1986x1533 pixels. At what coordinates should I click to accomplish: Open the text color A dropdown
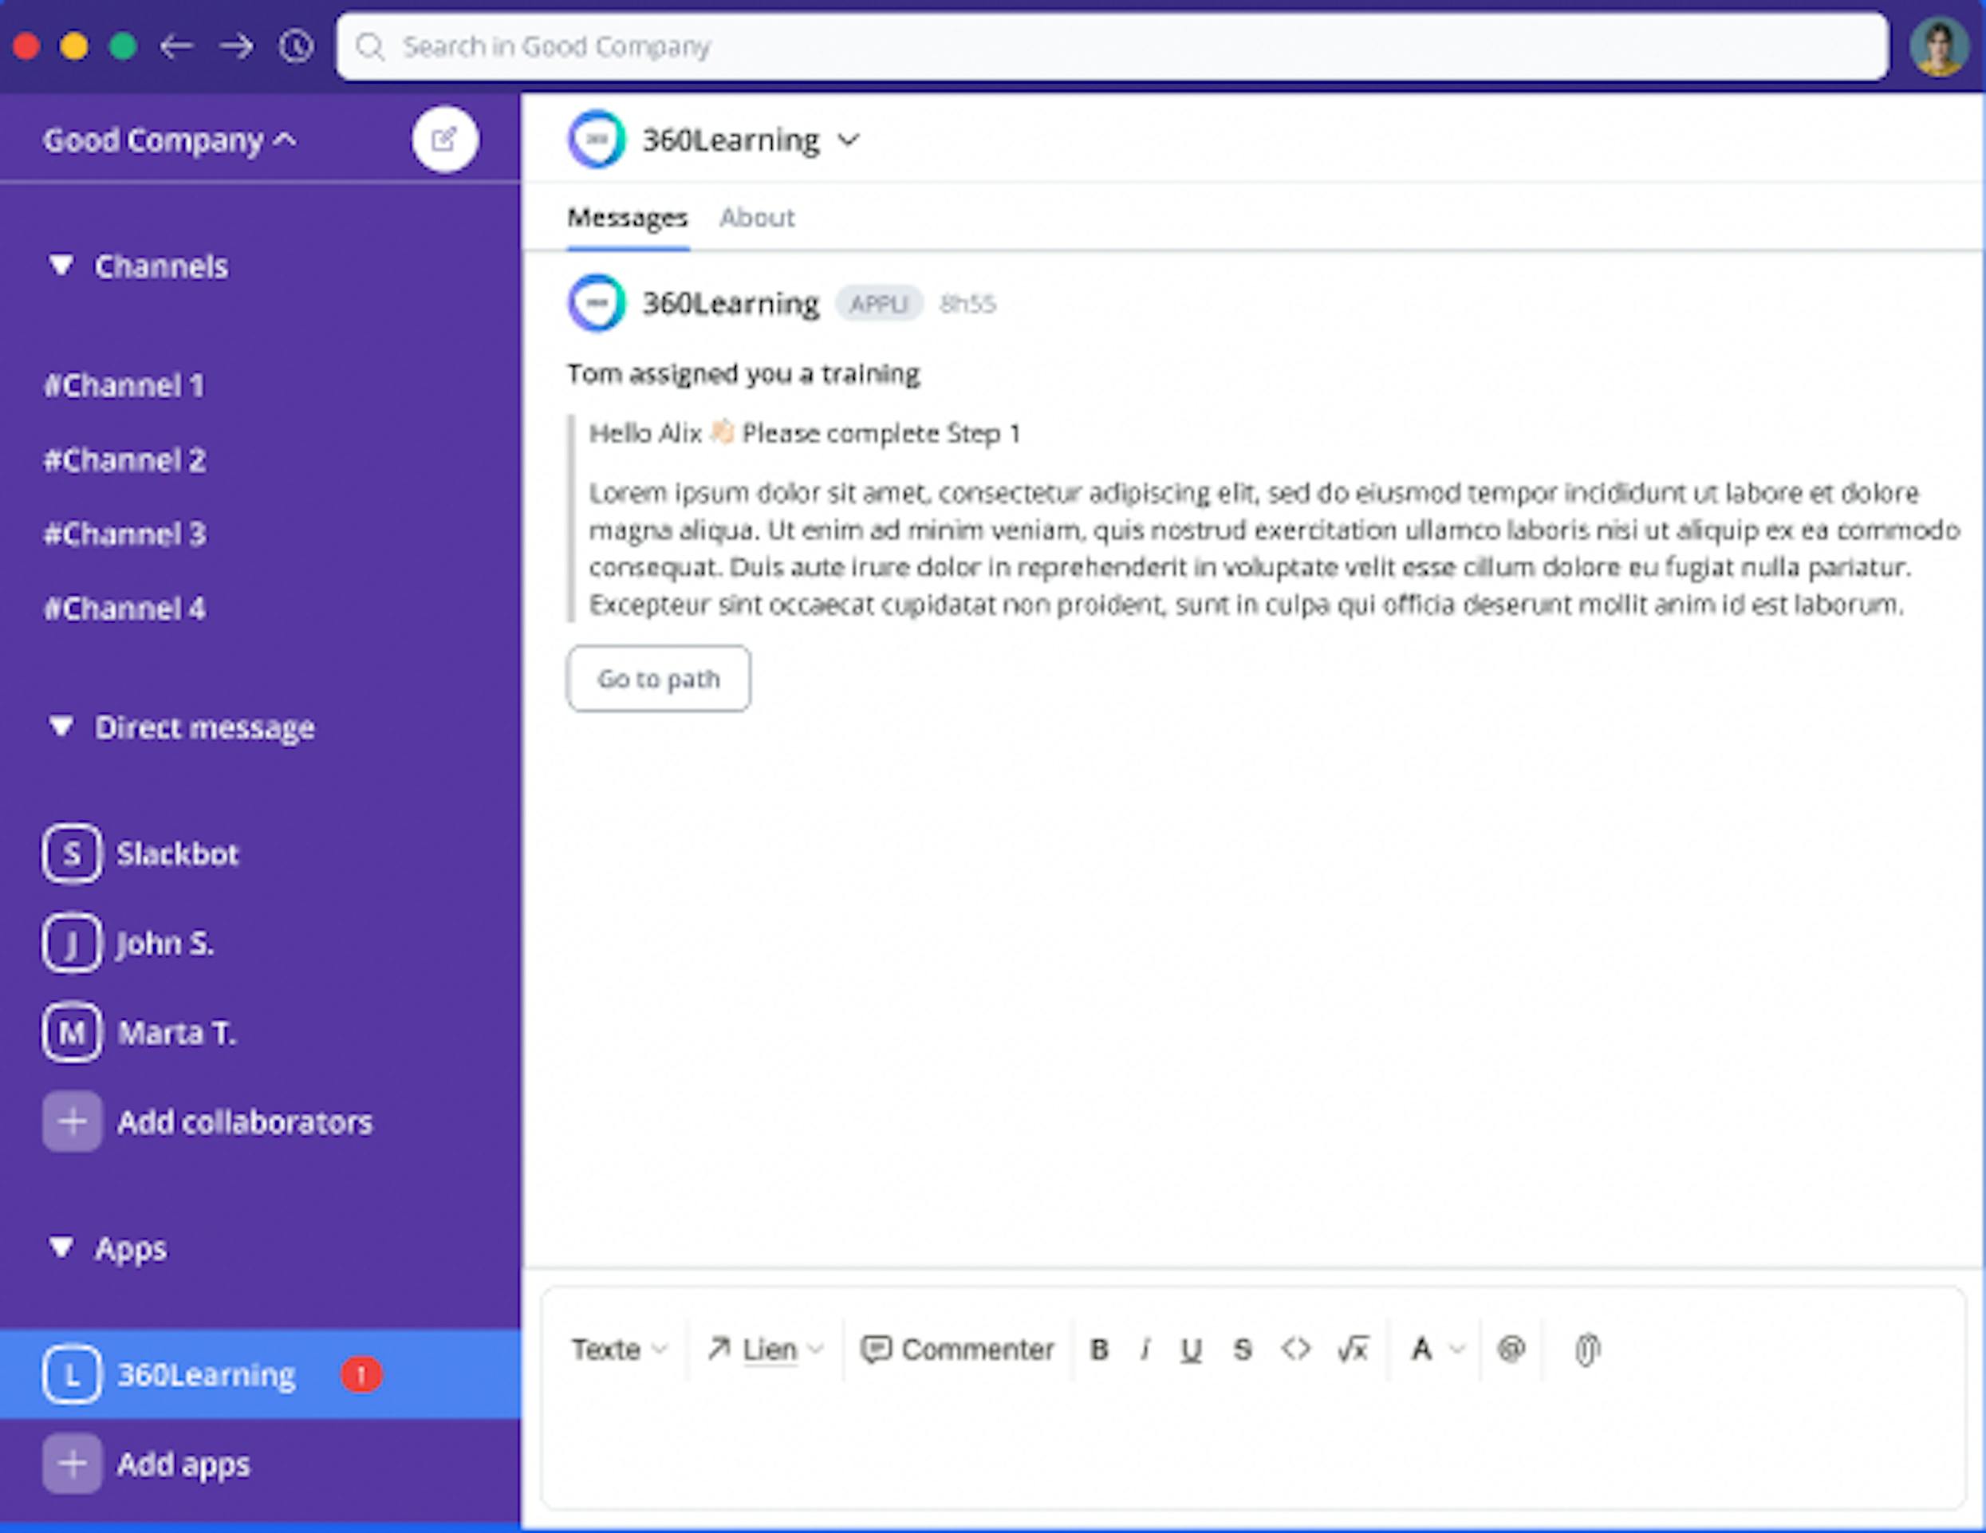click(x=1438, y=1350)
